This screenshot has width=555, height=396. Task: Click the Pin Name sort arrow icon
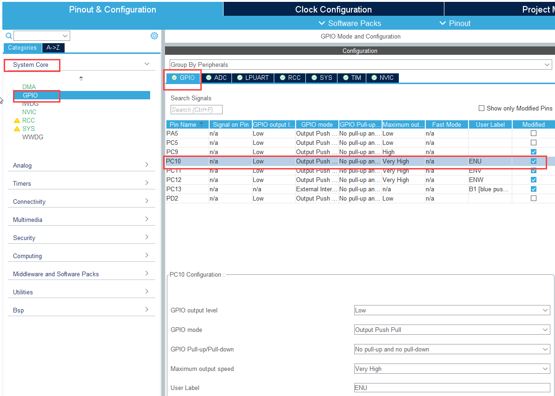tap(201, 124)
